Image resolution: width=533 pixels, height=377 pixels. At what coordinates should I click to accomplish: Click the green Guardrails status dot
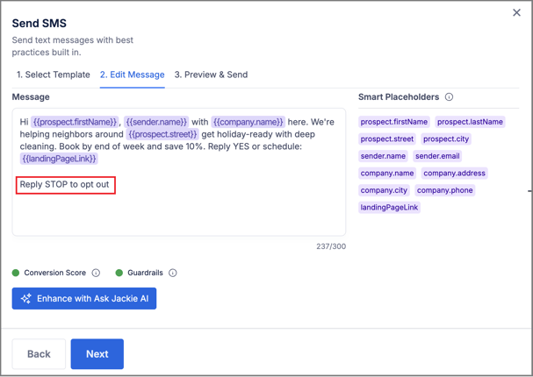point(119,273)
